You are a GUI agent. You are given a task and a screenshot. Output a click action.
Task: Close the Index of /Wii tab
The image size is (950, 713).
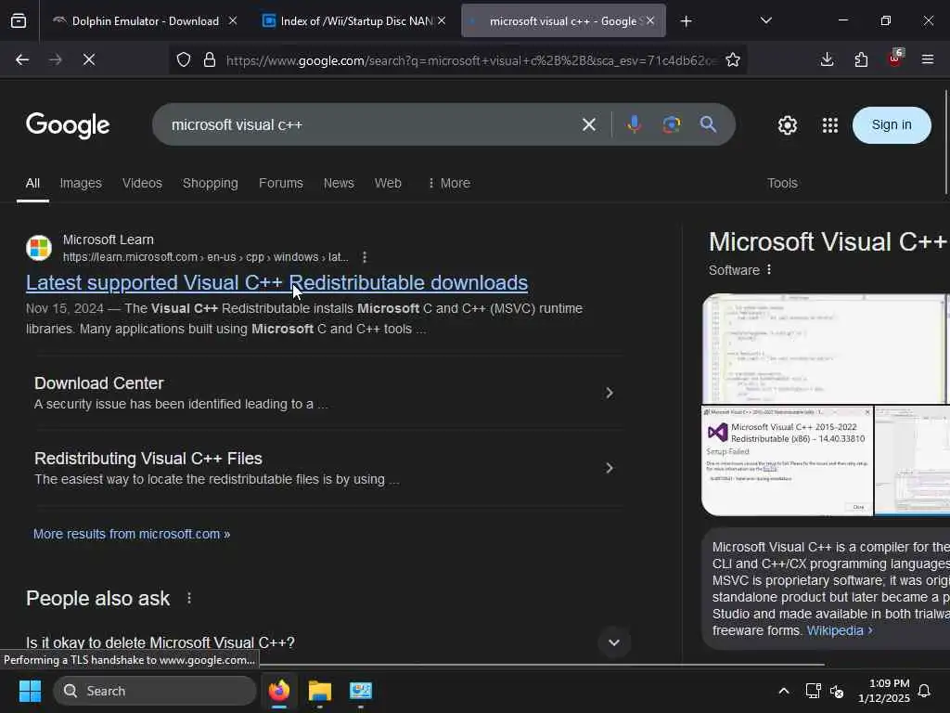[442, 21]
